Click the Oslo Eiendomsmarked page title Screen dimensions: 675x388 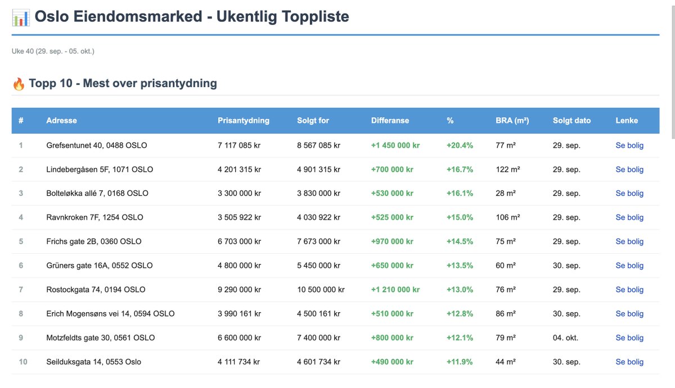(192, 17)
